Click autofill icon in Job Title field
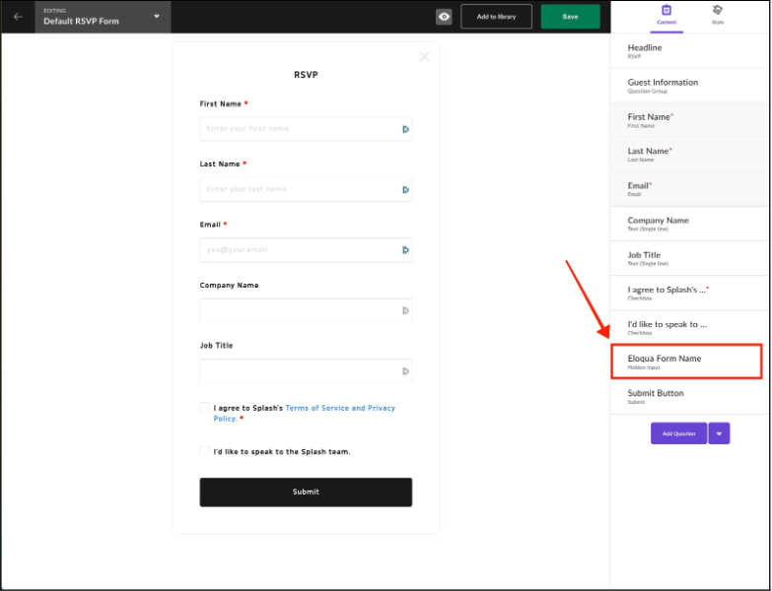Image resolution: width=772 pixels, height=591 pixels. point(405,371)
